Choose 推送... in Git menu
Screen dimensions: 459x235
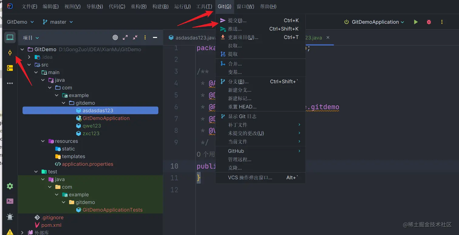260,29
